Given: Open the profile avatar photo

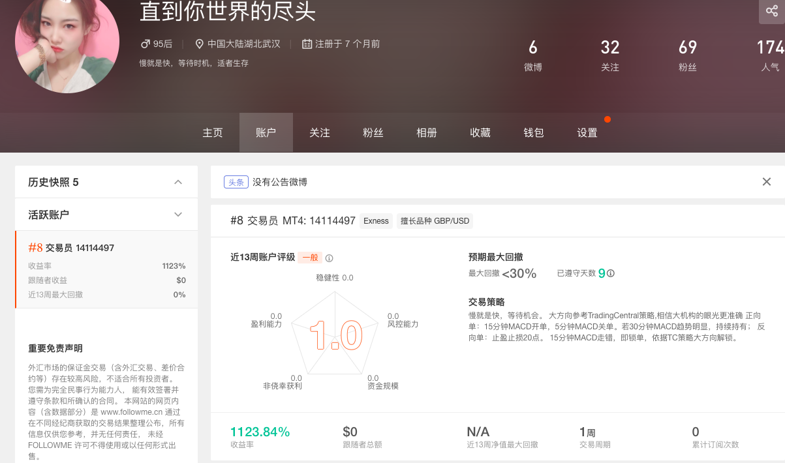Looking at the screenshot, I should 67,41.
